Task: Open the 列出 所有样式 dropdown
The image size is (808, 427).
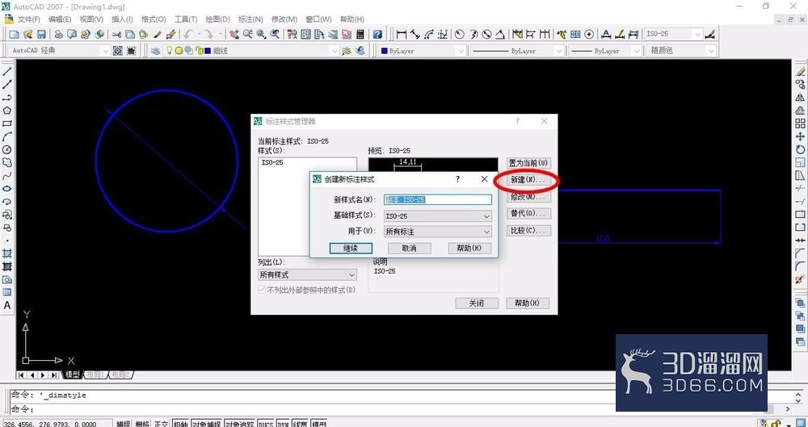Action: [x=307, y=274]
